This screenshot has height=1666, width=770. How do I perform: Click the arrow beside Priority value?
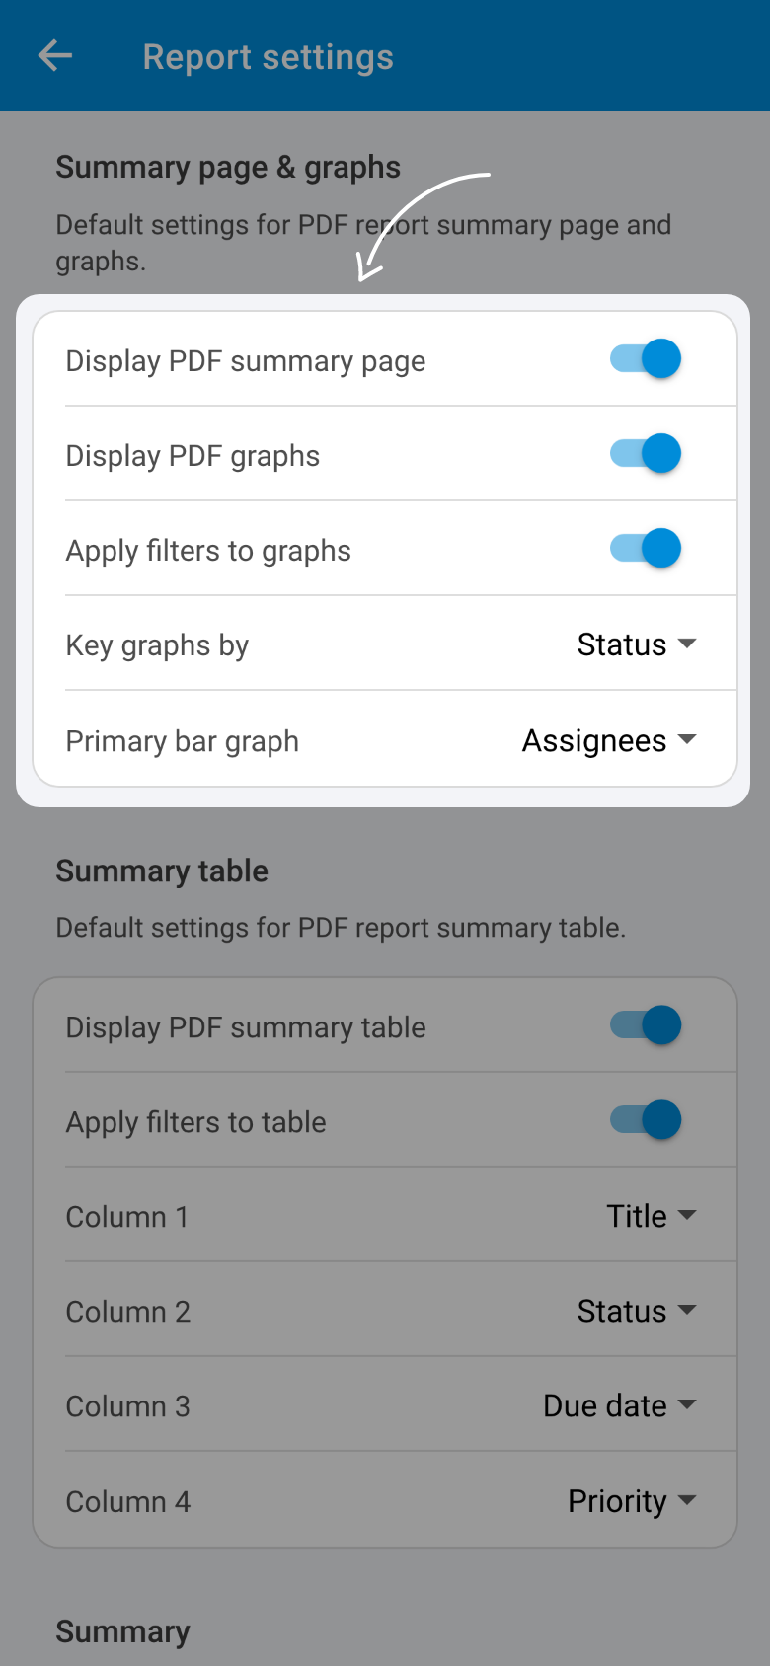click(x=688, y=1500)
